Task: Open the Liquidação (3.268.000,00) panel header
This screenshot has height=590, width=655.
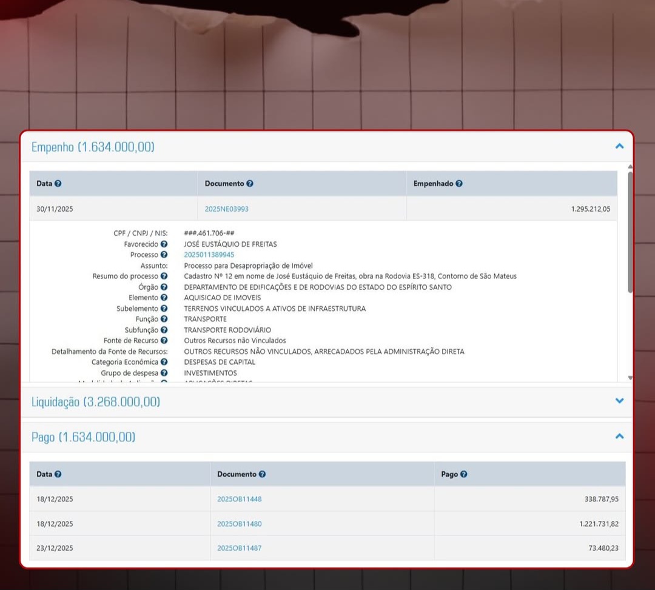Action: click(x=96, y=402)
